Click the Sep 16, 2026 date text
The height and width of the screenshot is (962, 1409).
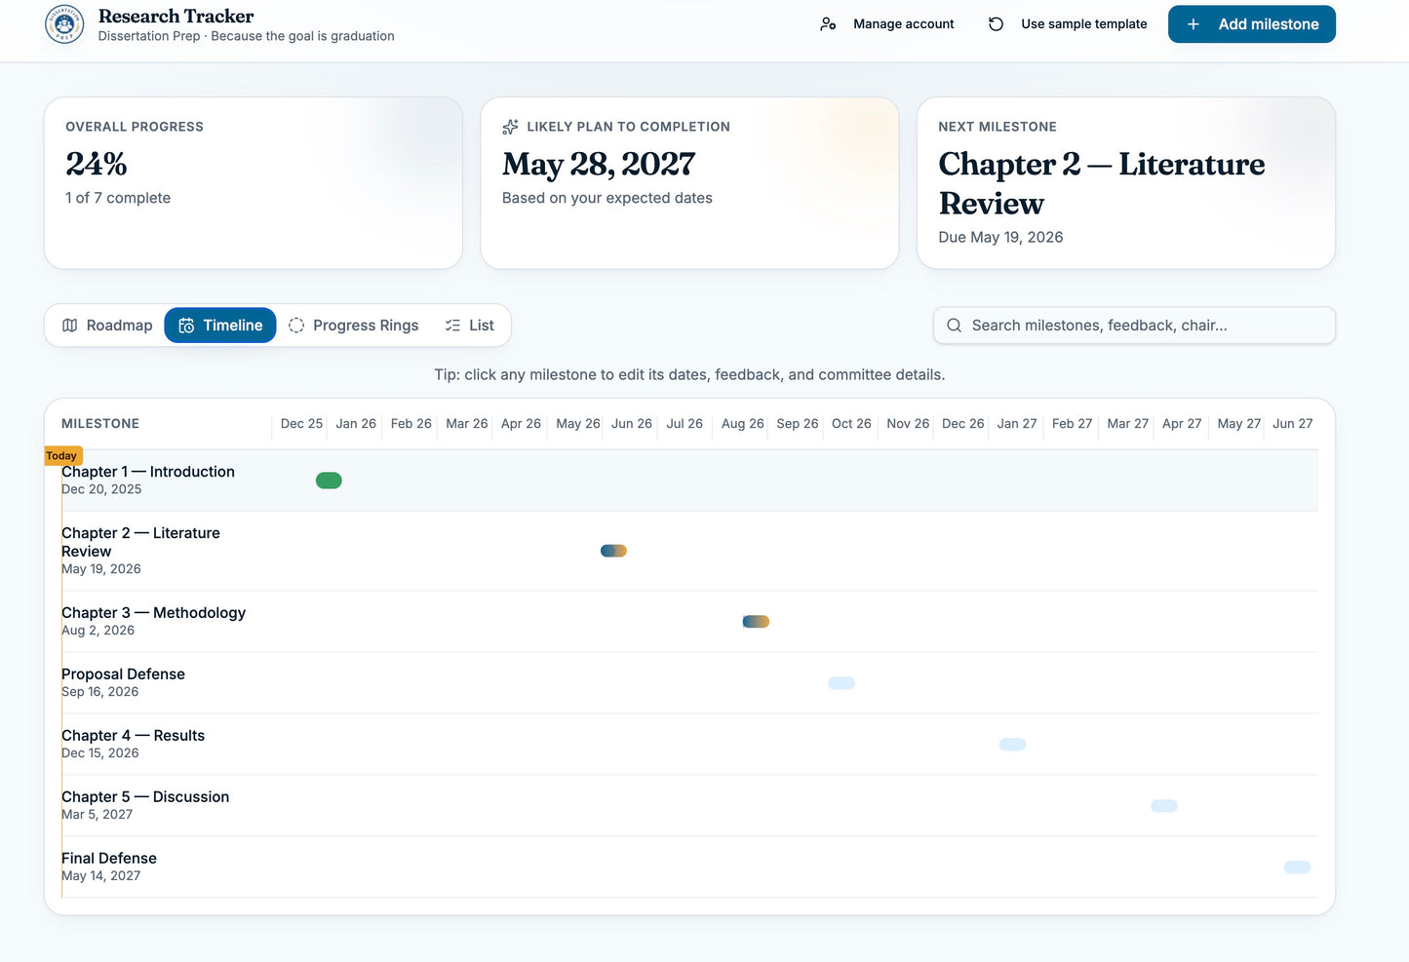[x=99, y=692]
